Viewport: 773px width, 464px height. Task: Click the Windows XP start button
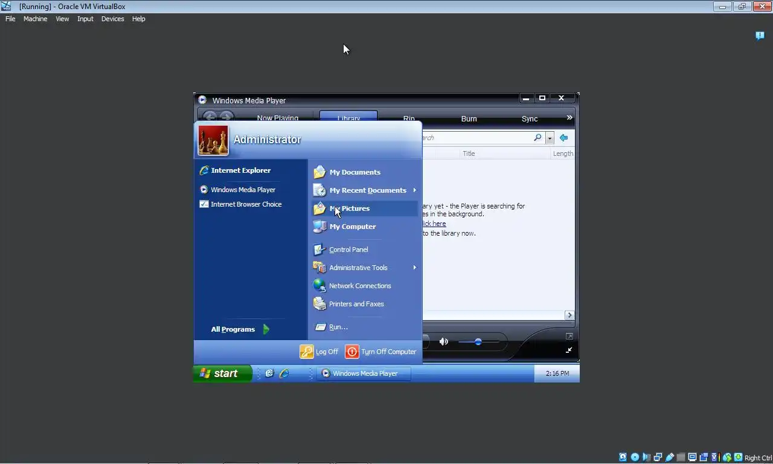[x=223, y=373]
